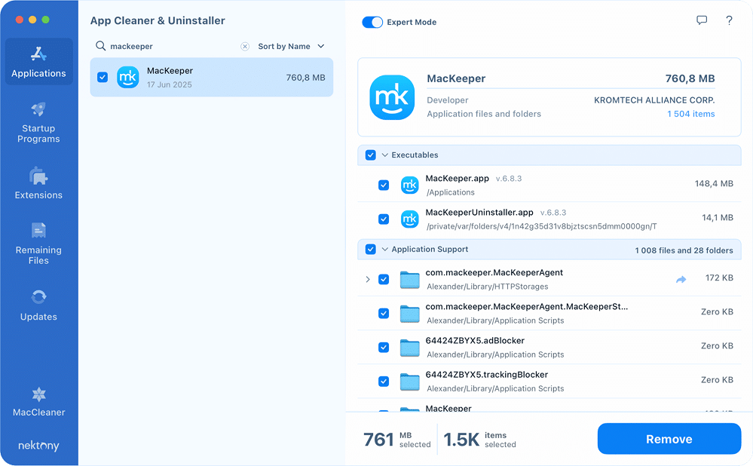Viewport: 753px width, 466px height.
Task: Select the MacKeeper.app file name
Action: click(458, 178)
